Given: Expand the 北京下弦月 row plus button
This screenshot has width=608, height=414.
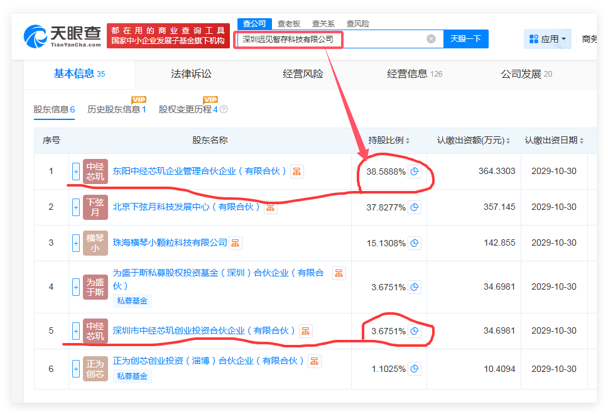Looking at the screenshot, I should pyautogui.click(x=76, y=207).
